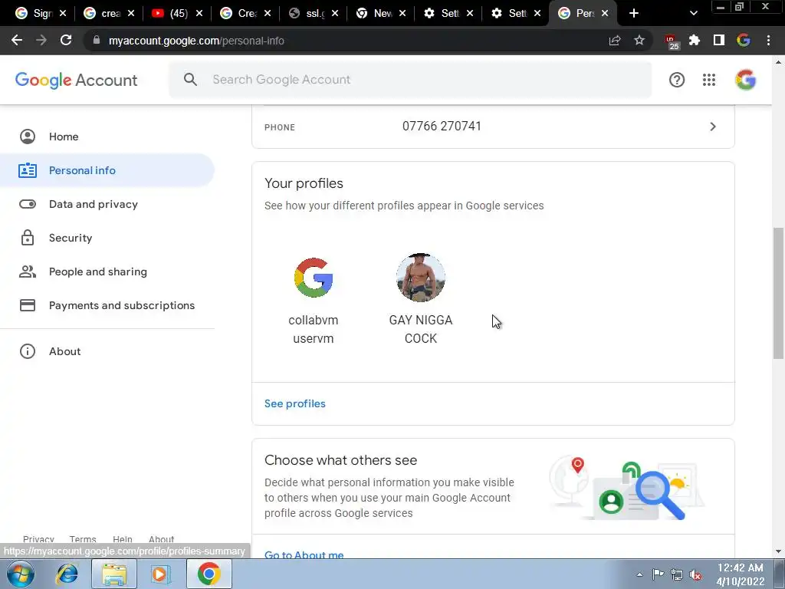
Task: Bookmark this page with the star icon
Action: point(639,40)
